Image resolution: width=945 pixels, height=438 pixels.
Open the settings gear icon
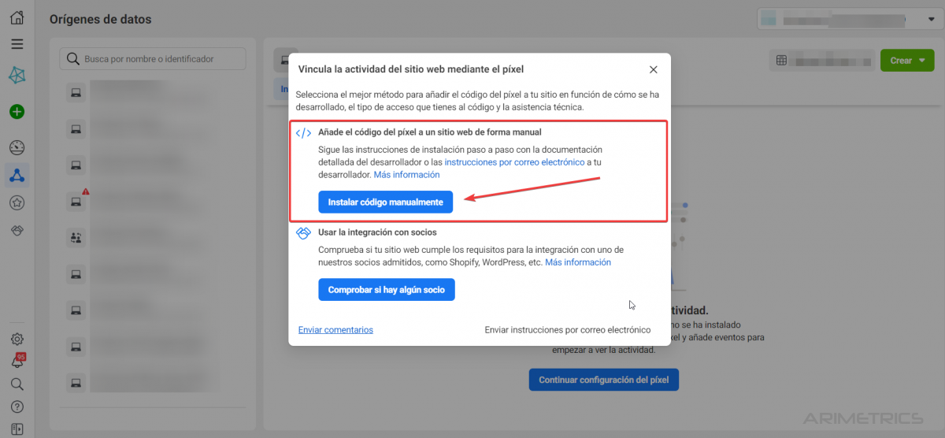pos(17,340)
